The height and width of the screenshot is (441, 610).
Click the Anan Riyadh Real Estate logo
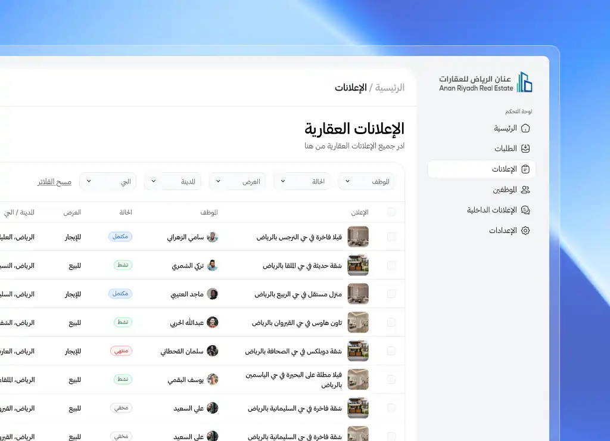point(485,82)
